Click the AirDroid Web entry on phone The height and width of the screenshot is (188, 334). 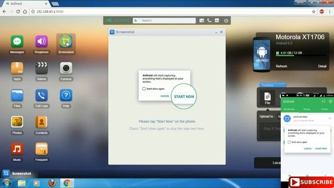tap(307, 119)
